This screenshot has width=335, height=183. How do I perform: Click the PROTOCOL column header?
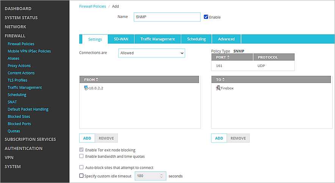[x=274, y=57]
